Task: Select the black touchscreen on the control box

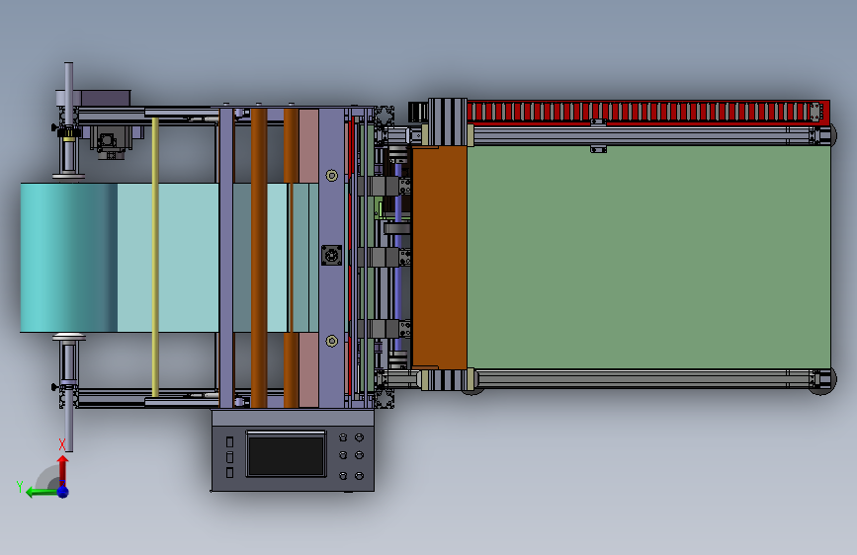Action: tap(286, 454)
